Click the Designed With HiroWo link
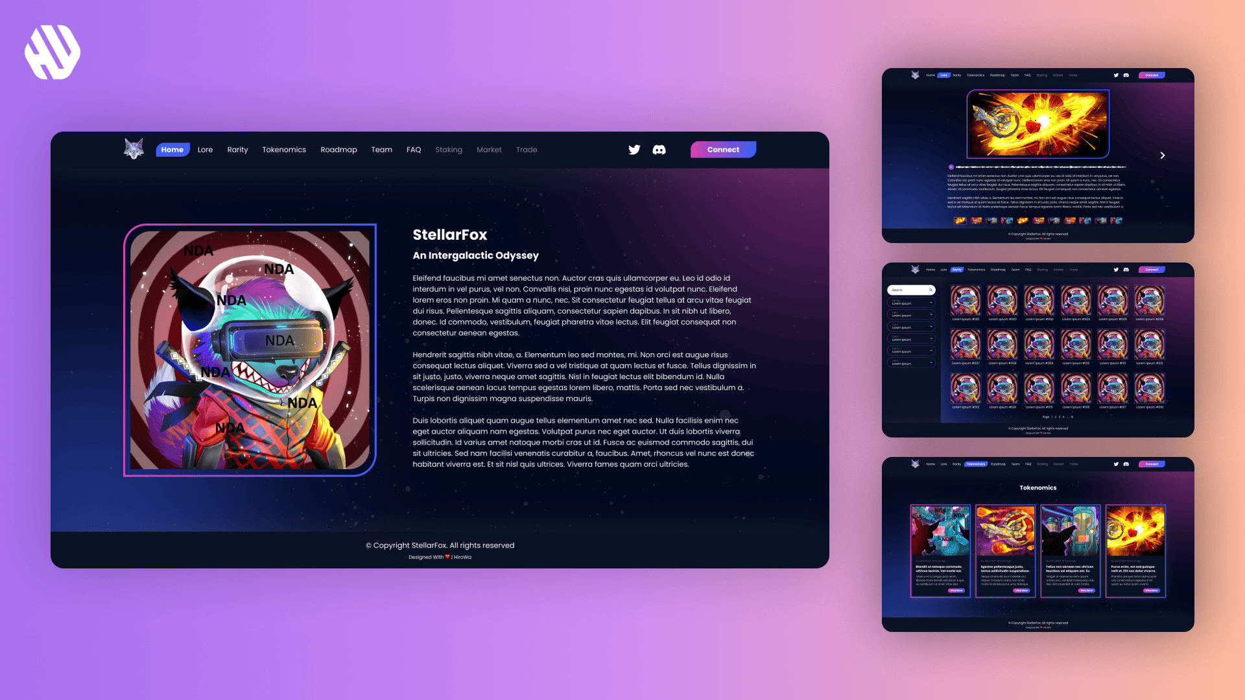Viewport: 1245px width, 700px height. point(440,557)
